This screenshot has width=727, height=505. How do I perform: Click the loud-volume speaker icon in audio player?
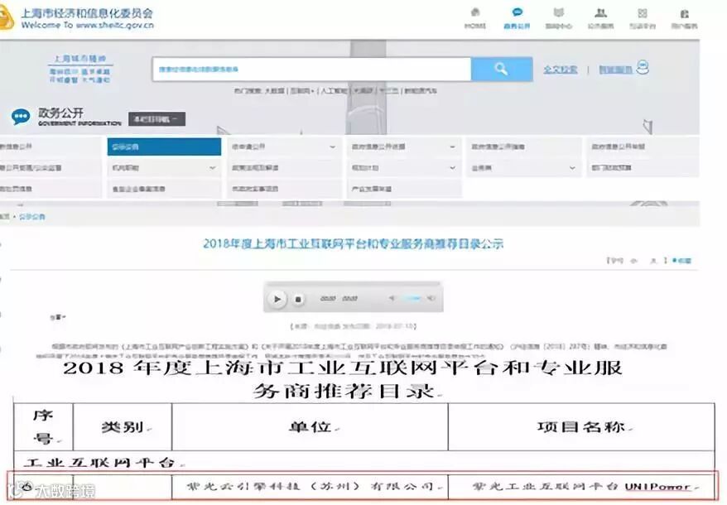tap(431, 299)
